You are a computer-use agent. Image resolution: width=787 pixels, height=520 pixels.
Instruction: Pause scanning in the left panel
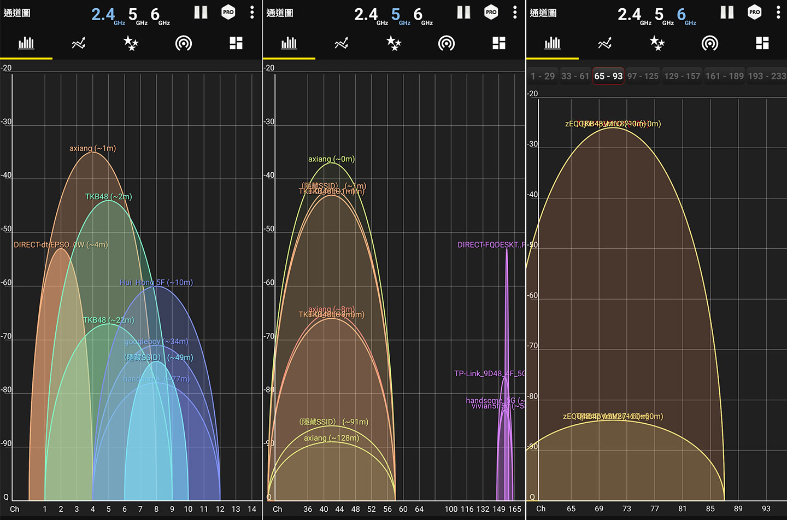coord(201,13)
